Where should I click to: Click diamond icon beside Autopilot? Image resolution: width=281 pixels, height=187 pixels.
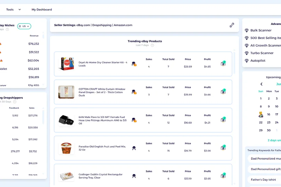click(247, 60)
